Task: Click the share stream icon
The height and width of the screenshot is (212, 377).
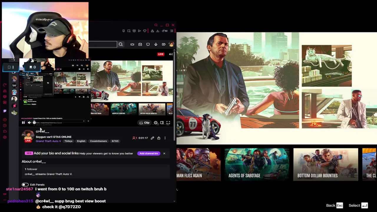Action: (159, 138)
